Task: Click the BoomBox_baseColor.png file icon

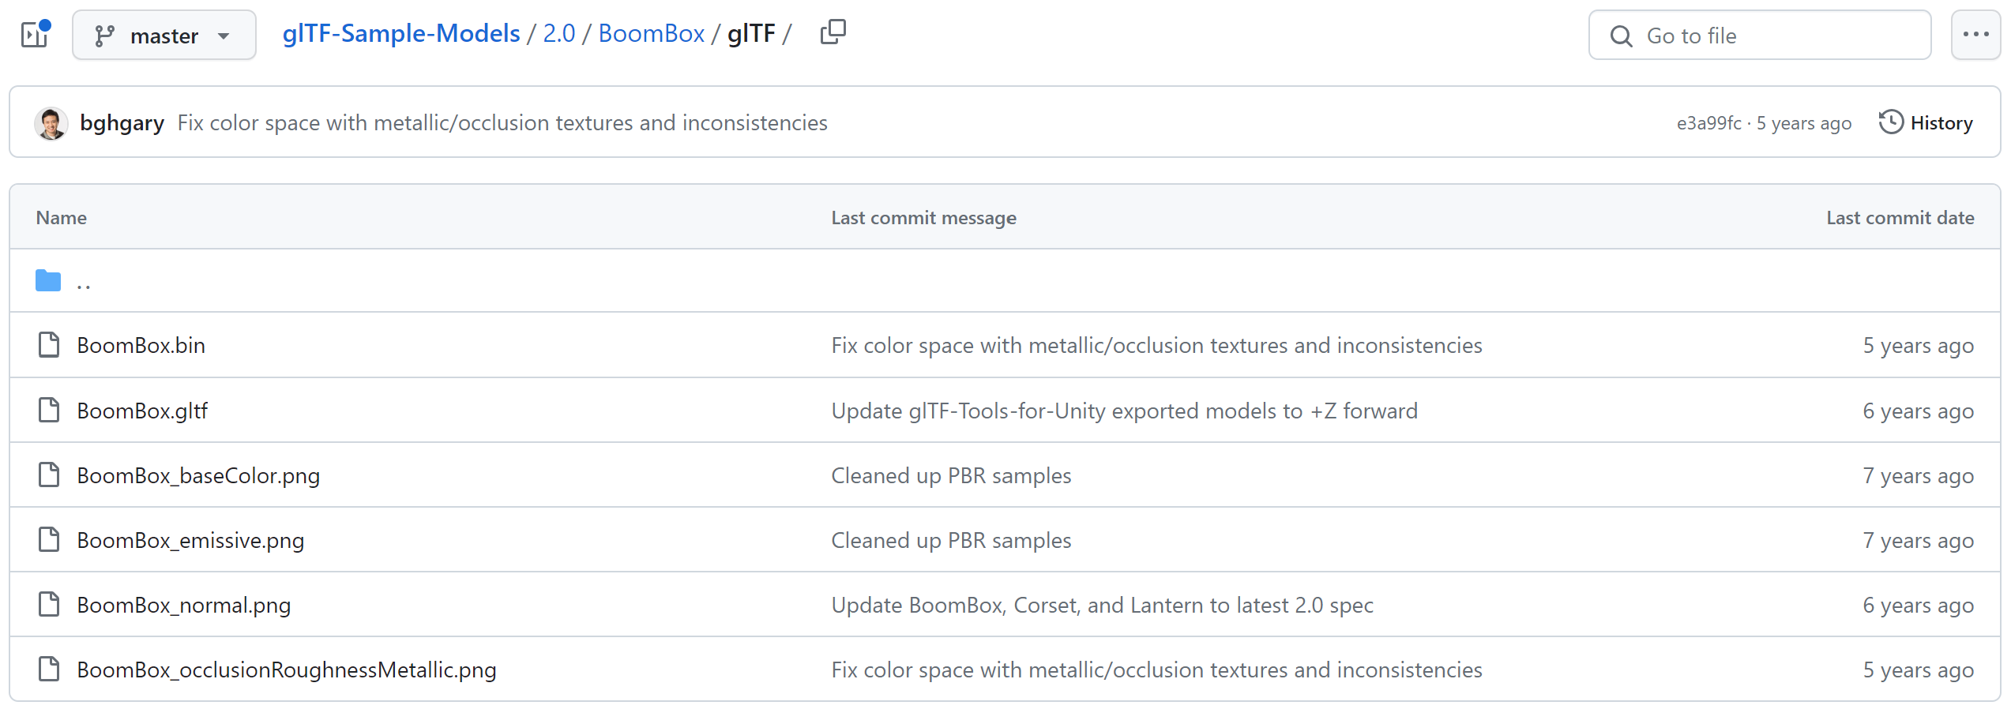Action: pos(49,475)
